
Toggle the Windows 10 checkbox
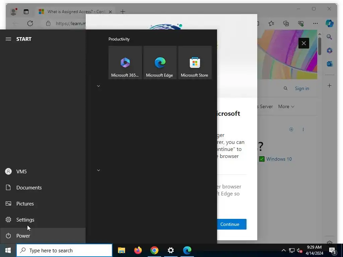[x=262, y=159]
